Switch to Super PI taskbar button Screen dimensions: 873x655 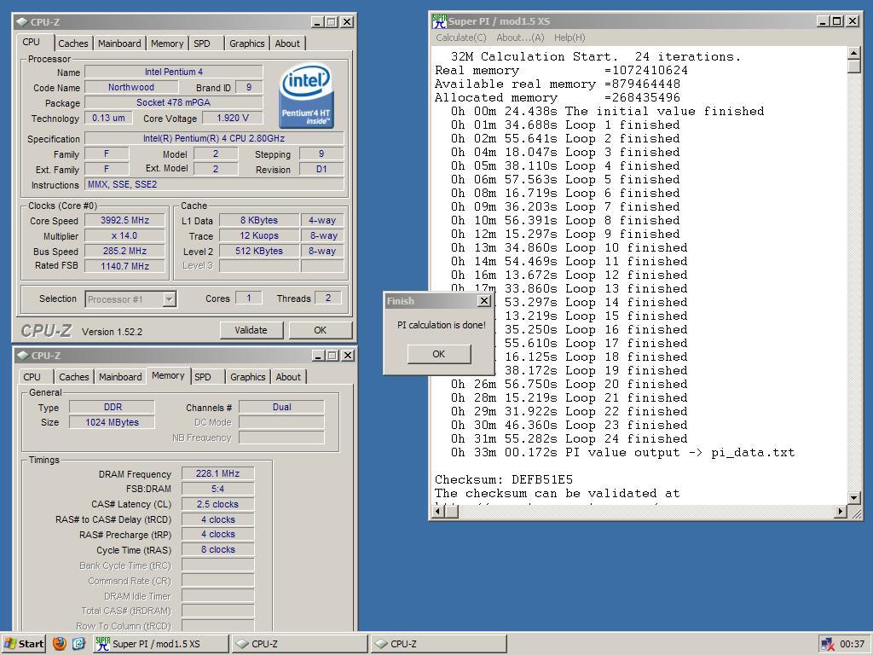(x=160, y=643)
